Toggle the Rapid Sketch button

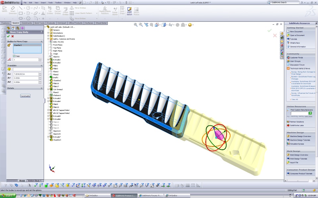click(x=130, y=11)
